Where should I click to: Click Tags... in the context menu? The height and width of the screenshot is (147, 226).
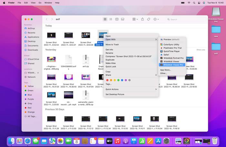pos(108,84)
